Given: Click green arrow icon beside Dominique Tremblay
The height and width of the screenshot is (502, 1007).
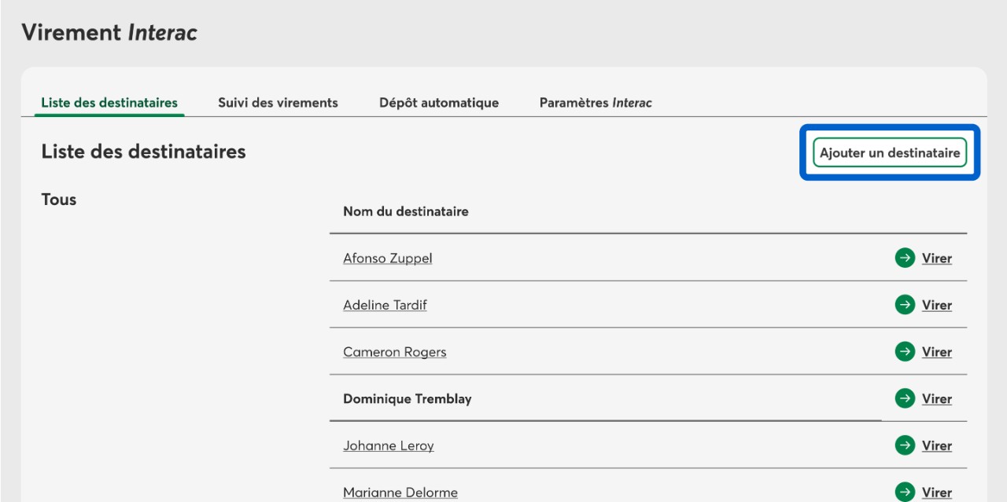Looking at the screenshot, I should (905, 398).
